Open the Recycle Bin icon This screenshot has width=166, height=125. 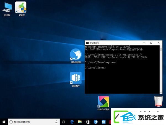(158, 101)
